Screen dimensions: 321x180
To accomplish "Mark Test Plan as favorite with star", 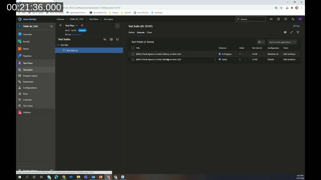I will pyautogui.click(x=82, y=25).
